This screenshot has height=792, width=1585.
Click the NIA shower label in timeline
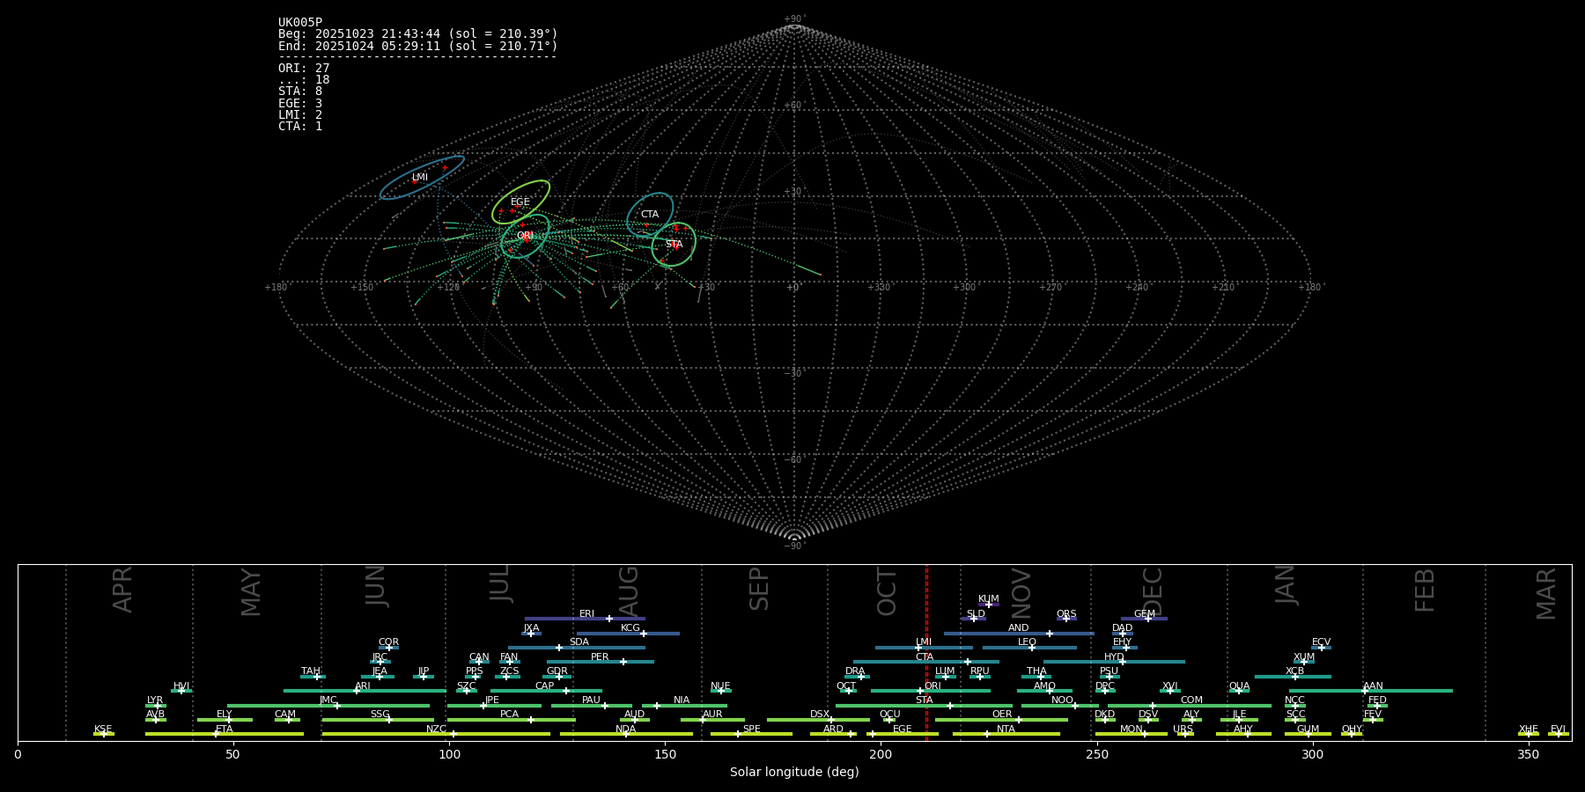[682, 700]
